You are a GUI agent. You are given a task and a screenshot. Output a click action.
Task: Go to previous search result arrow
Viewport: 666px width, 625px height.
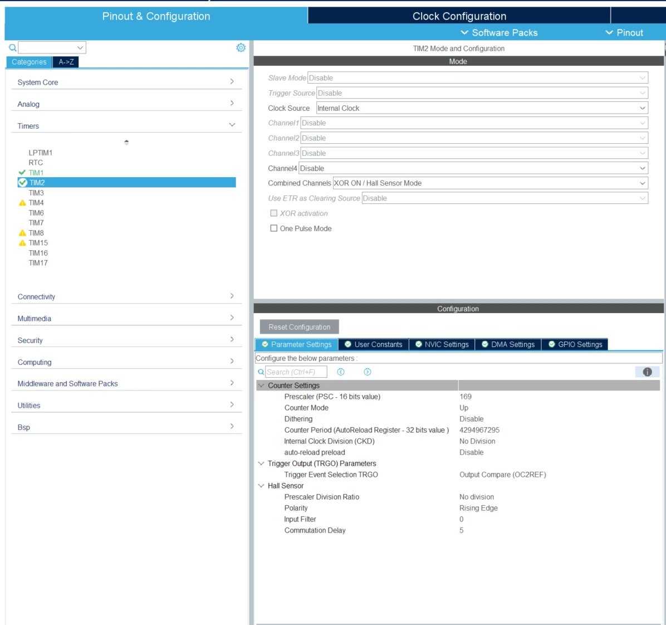coord(341,372)
